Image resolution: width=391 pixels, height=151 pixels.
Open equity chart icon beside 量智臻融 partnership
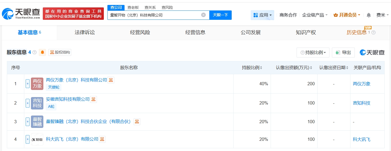click(x=137, y=122)
